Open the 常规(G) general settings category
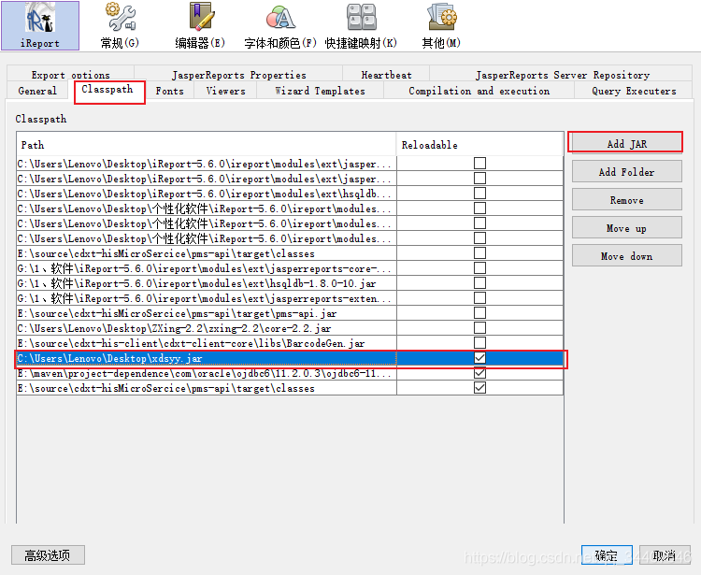 120,25
